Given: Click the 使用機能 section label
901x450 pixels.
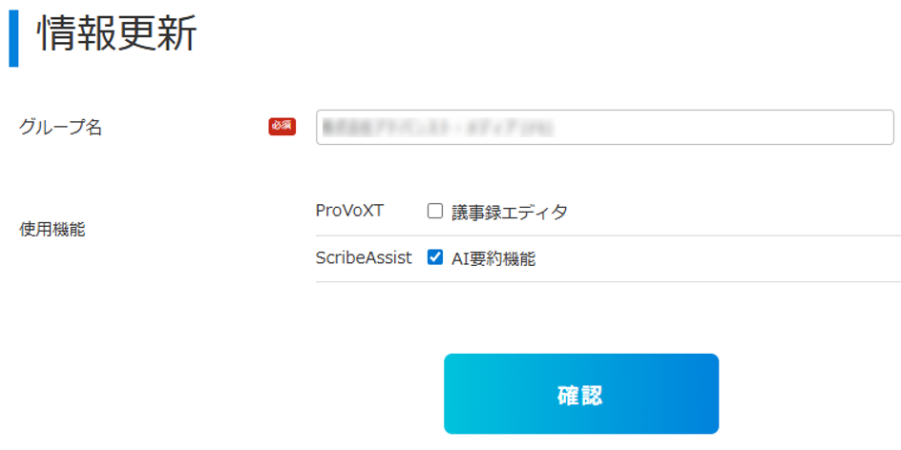Looking at the screenshot, I should tap(52, 230).
